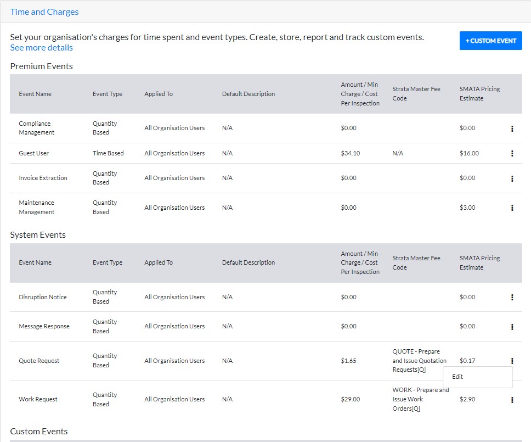This screenshot has width=531, height=442.
Task: Click All Organisation Users in Guest User row
Action: (x=174, y=153)
